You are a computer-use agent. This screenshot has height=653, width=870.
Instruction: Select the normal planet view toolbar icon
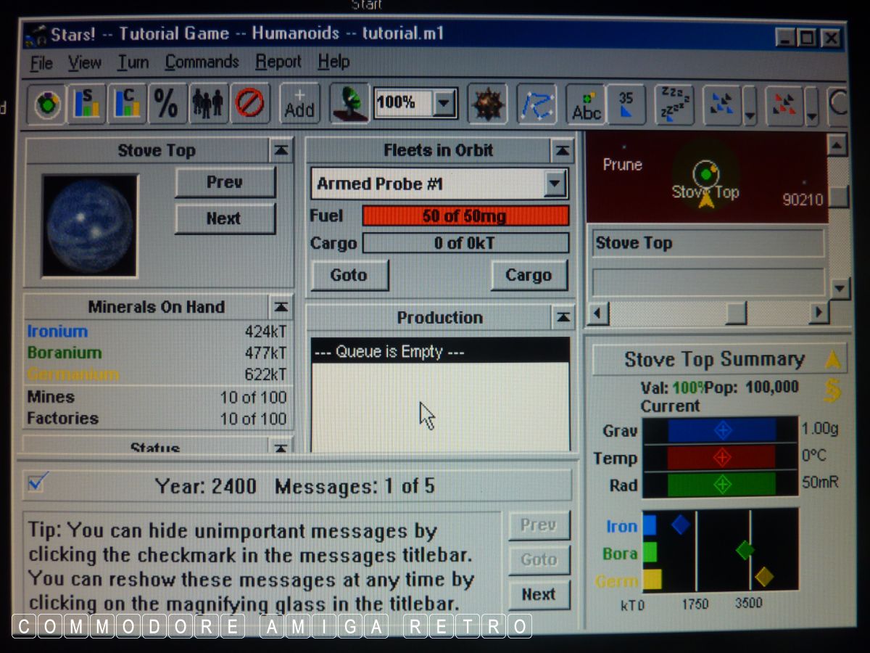coord(48,104)
